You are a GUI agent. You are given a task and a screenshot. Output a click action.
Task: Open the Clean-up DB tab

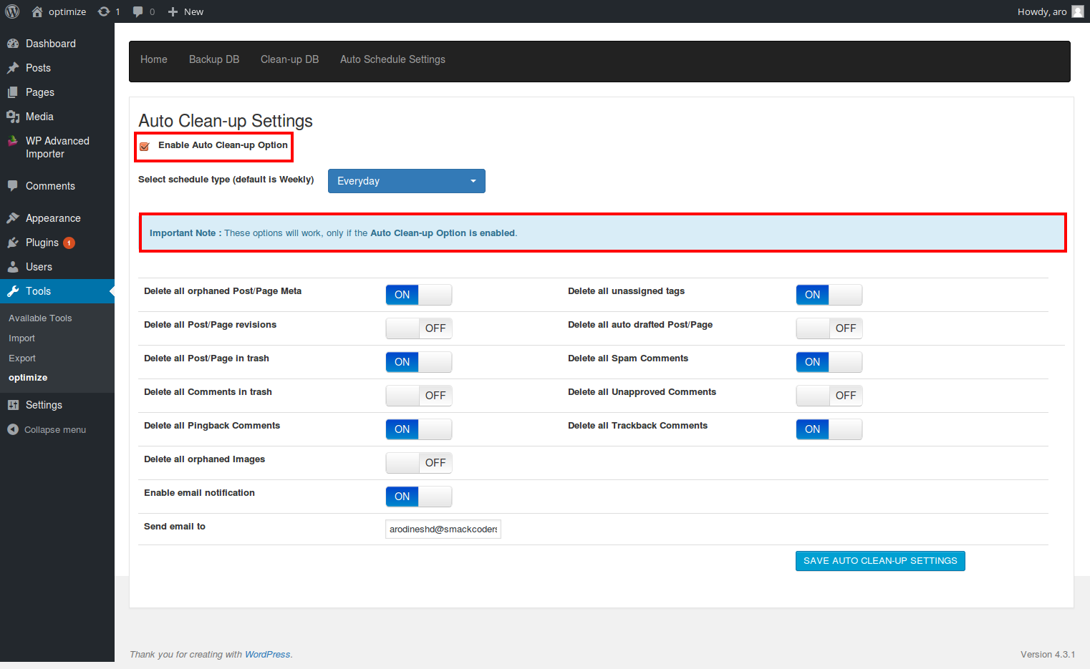click(x=290, y=59)
